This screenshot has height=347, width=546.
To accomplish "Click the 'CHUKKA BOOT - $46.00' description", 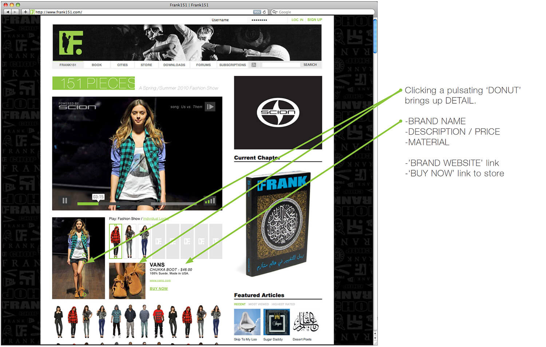I will pyautogui.click(x=171, y=270).
